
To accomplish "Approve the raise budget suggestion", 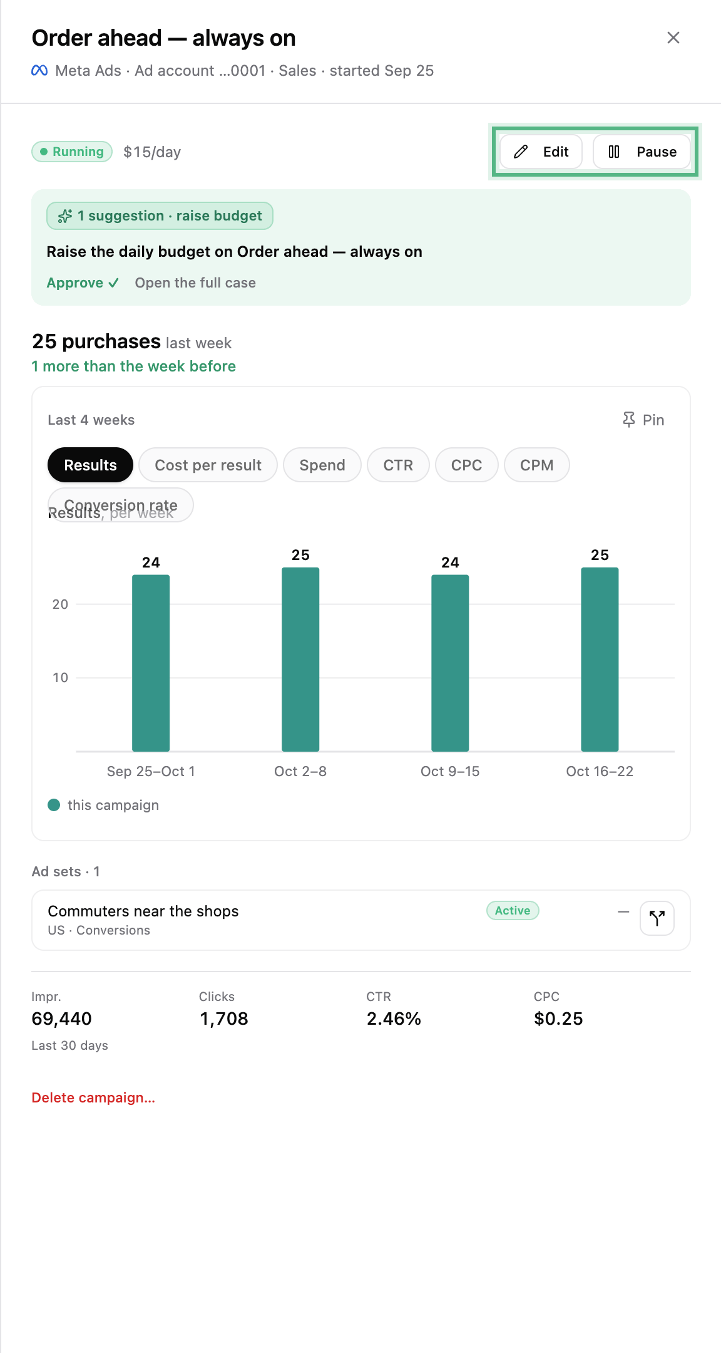I will [x=83, y=283].
